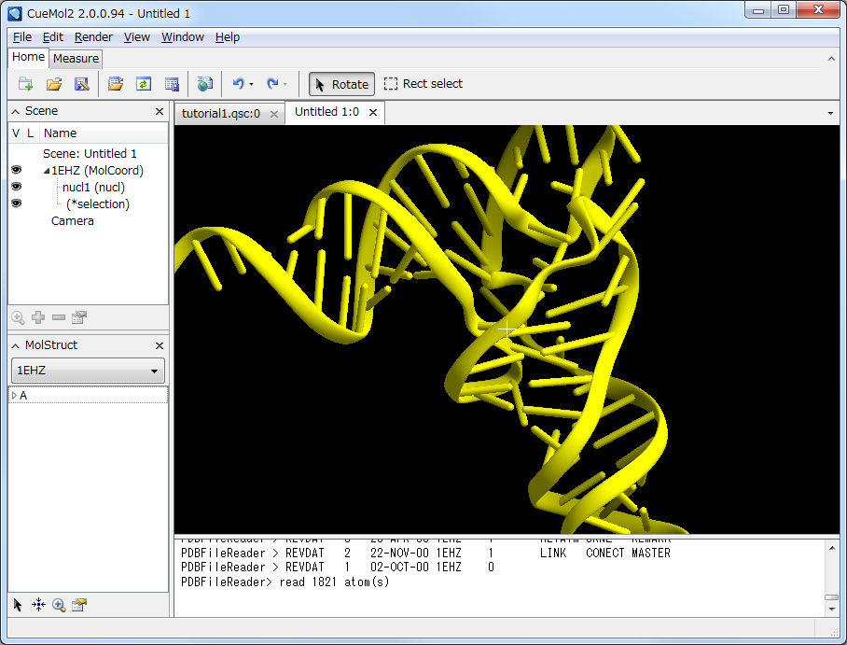Screen dimensions: 847x645
Task: Close the Untitled 1:0 tab
Action: (x=373, y=112)
